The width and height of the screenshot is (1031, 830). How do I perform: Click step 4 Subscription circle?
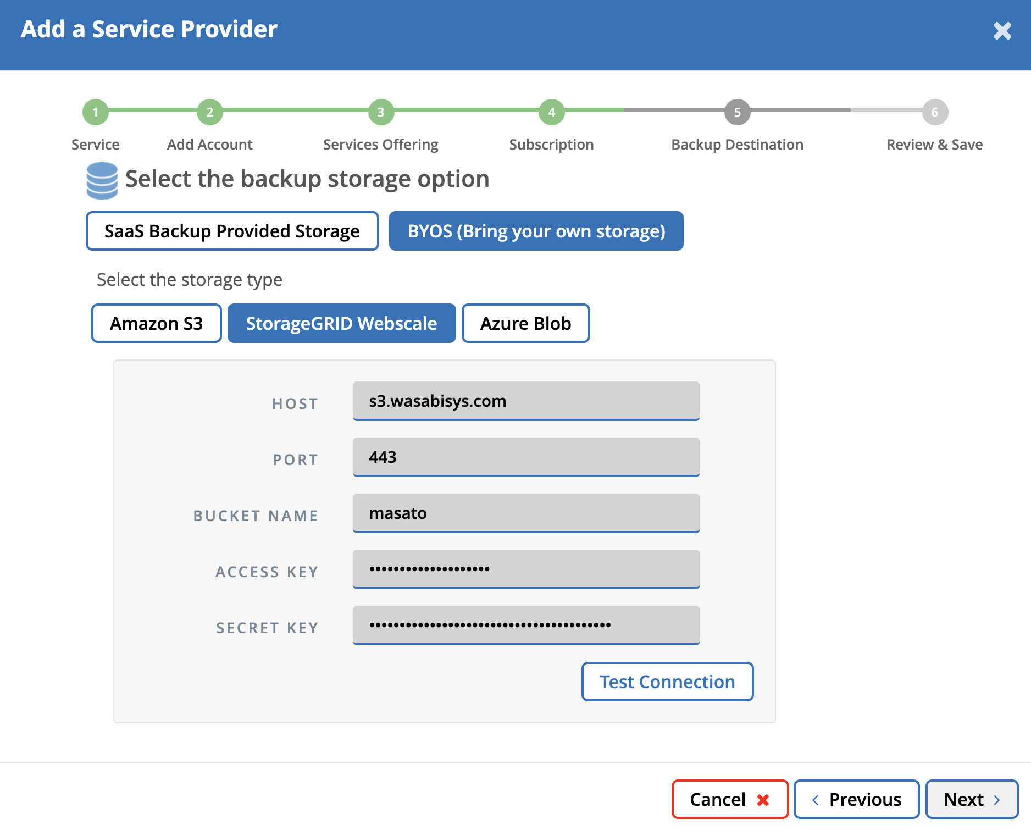(x=552, y=112)
